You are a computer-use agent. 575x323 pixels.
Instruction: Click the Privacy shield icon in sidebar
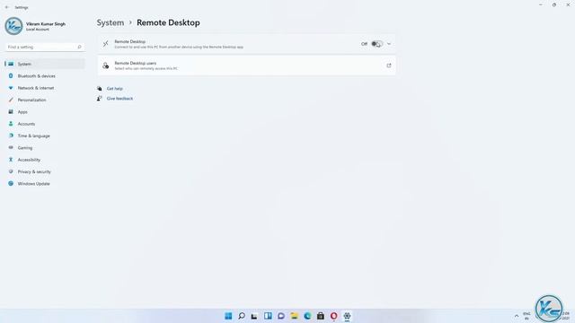[11, 171]
